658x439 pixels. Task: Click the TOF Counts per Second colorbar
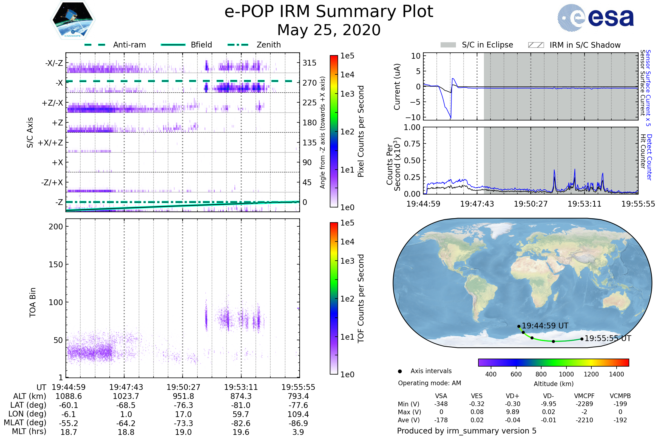[x=334, y=298]
